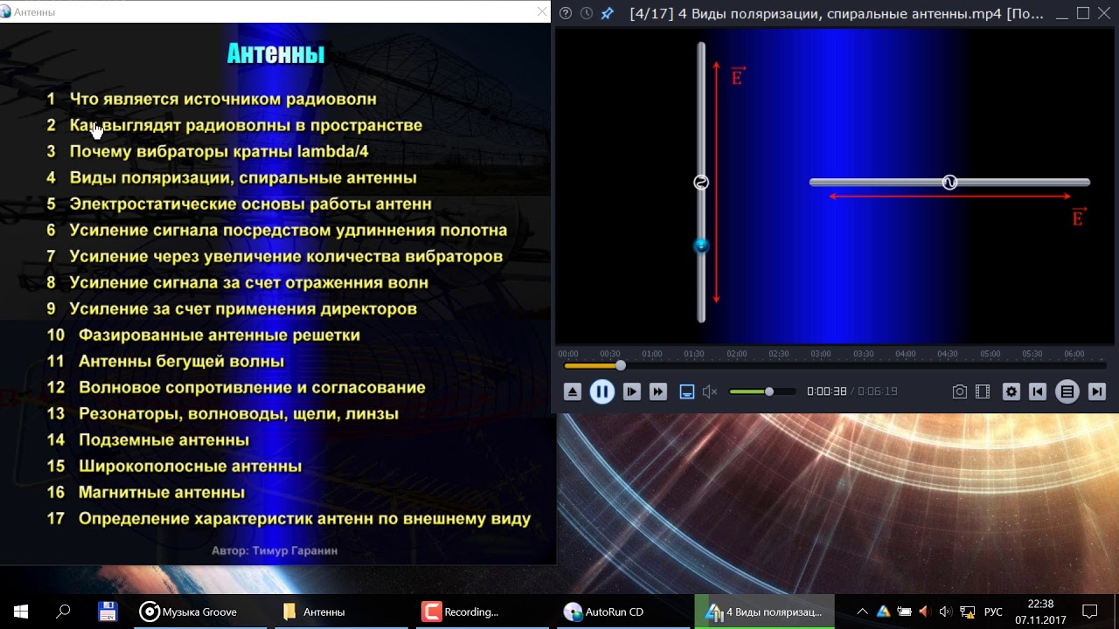Open topic 4 Виды поляризации, спиральные антенны
Image resolution: width=1119 pixels, height=629 pixels.
[x=232, y=178]
